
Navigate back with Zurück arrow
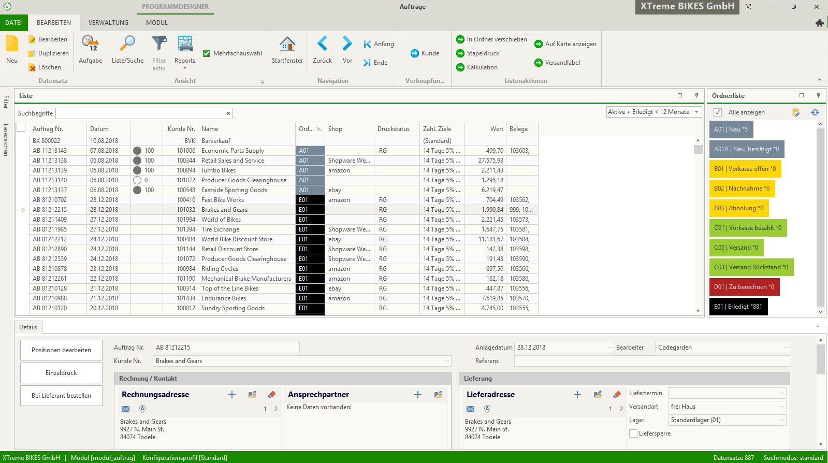pos(322,45)
